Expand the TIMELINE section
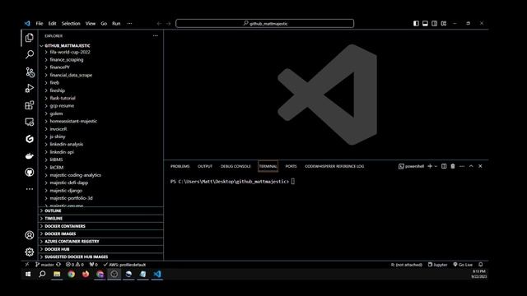 [100, 219]
